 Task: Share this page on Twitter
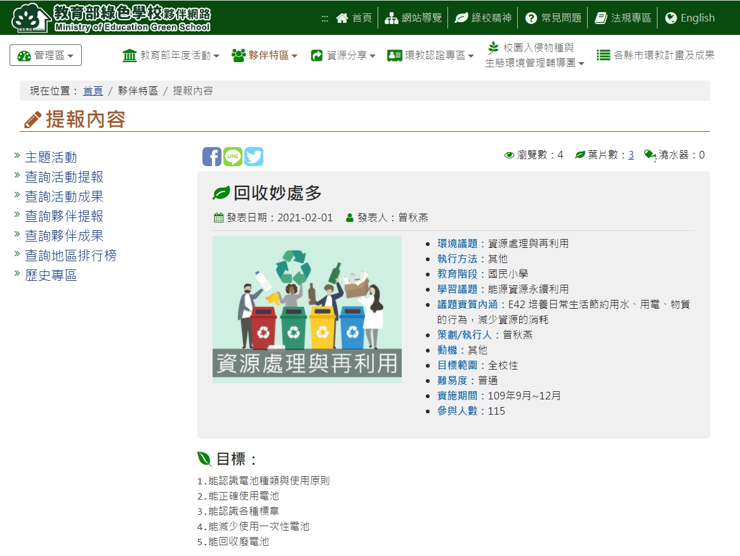pos(254,157)
